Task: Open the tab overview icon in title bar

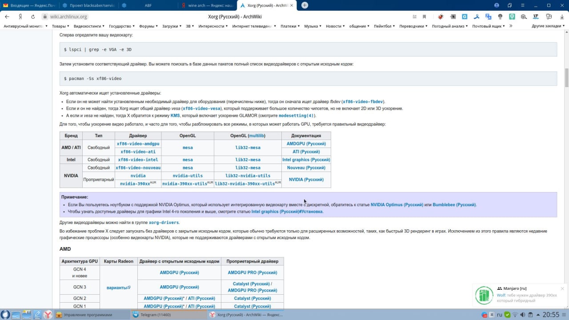Action: pyautogui.click(x=509, y=5)
